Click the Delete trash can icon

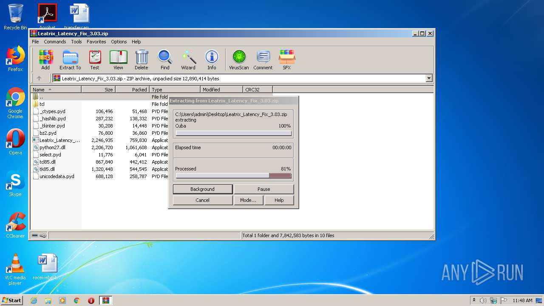click(x=142, y=59)
